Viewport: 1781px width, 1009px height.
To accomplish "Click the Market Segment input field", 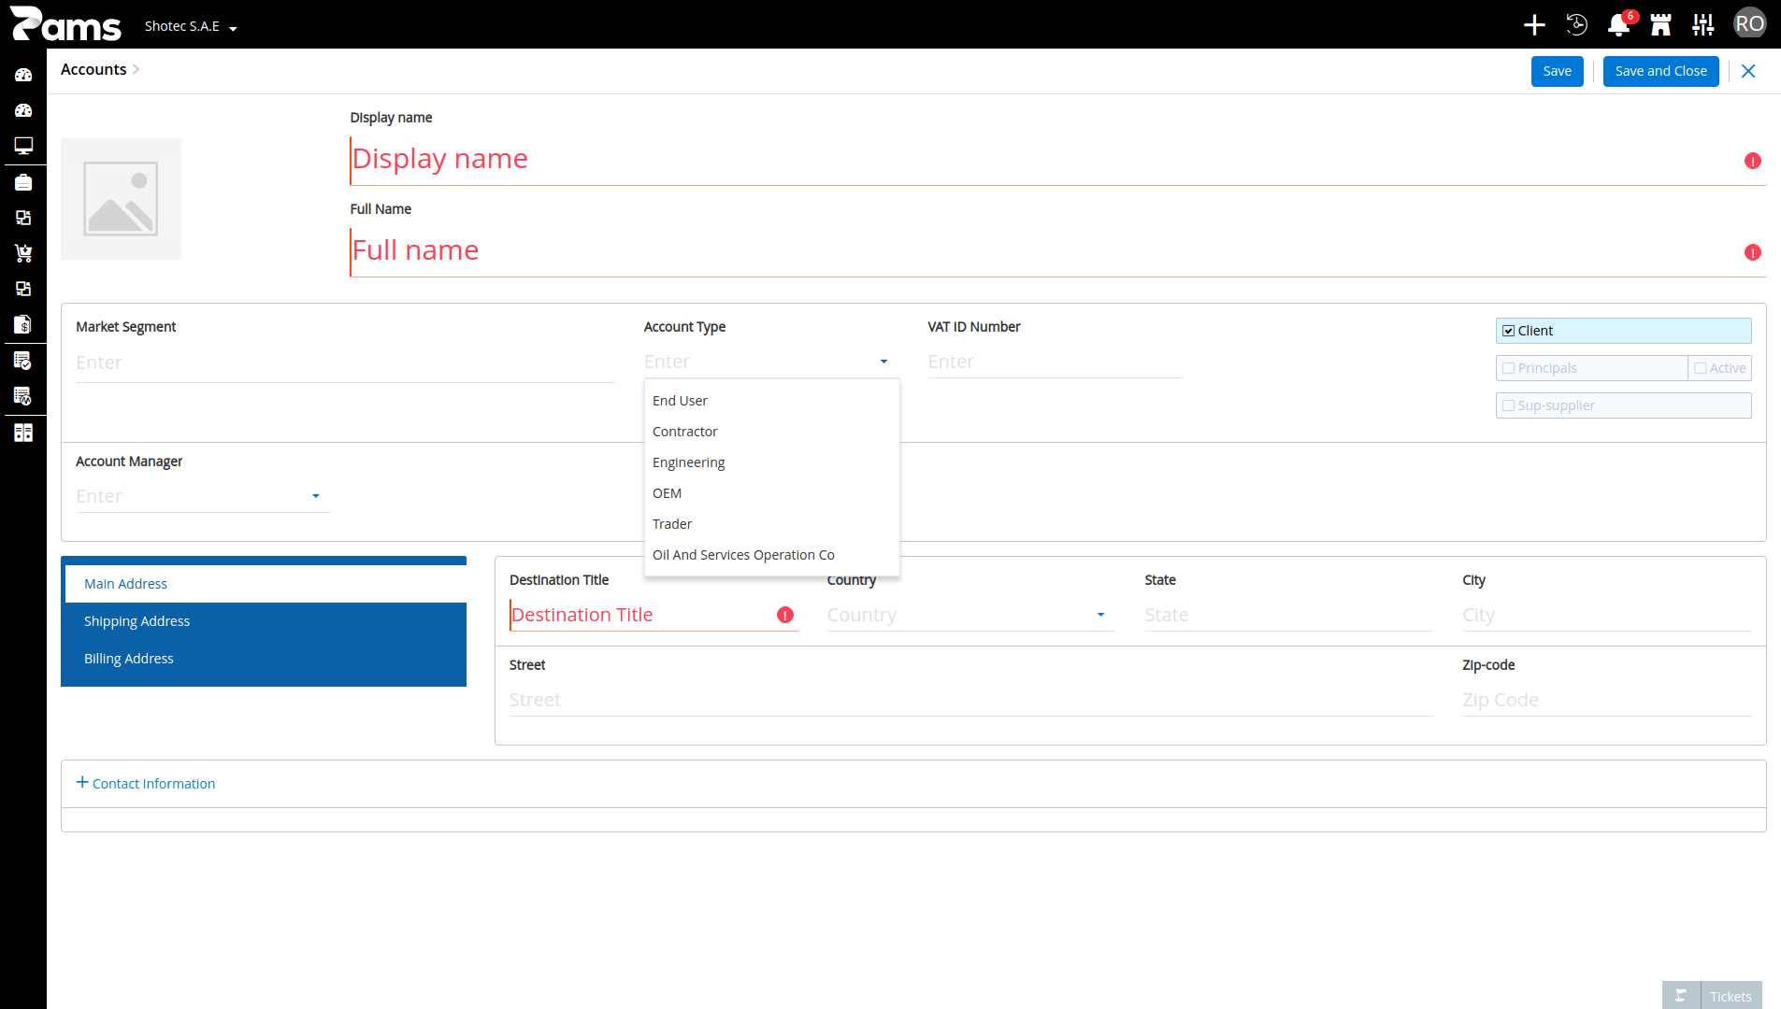I will (345, 362).
